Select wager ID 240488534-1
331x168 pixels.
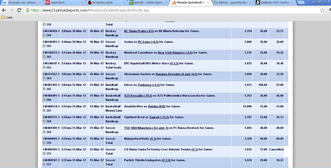pos(51,106)
